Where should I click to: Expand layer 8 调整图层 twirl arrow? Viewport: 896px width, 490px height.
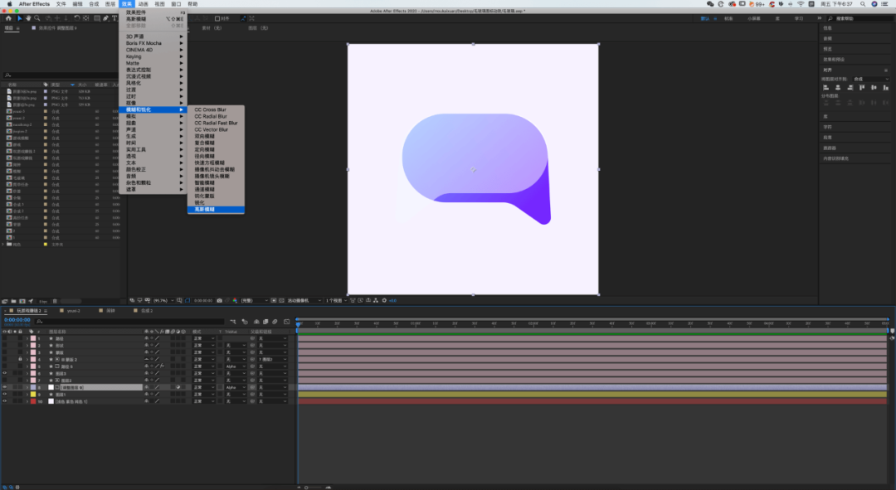pos(27,387)
